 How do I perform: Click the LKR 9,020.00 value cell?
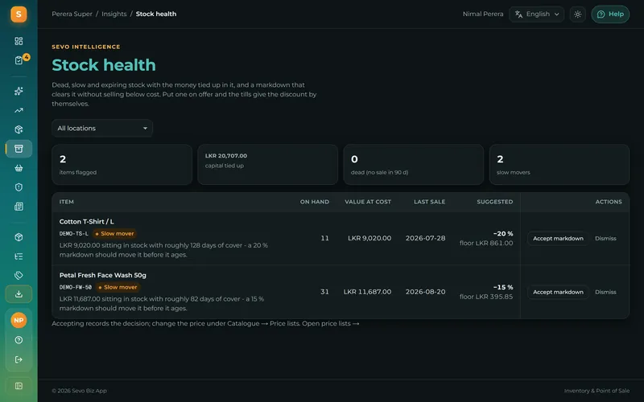click(369, 238)
